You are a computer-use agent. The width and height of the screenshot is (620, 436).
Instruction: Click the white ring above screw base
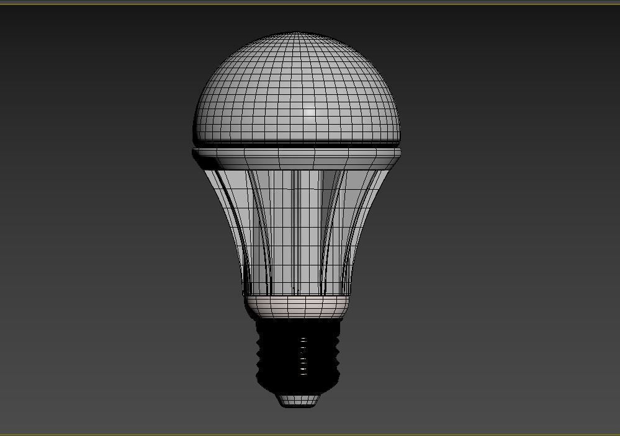(297, 307)
